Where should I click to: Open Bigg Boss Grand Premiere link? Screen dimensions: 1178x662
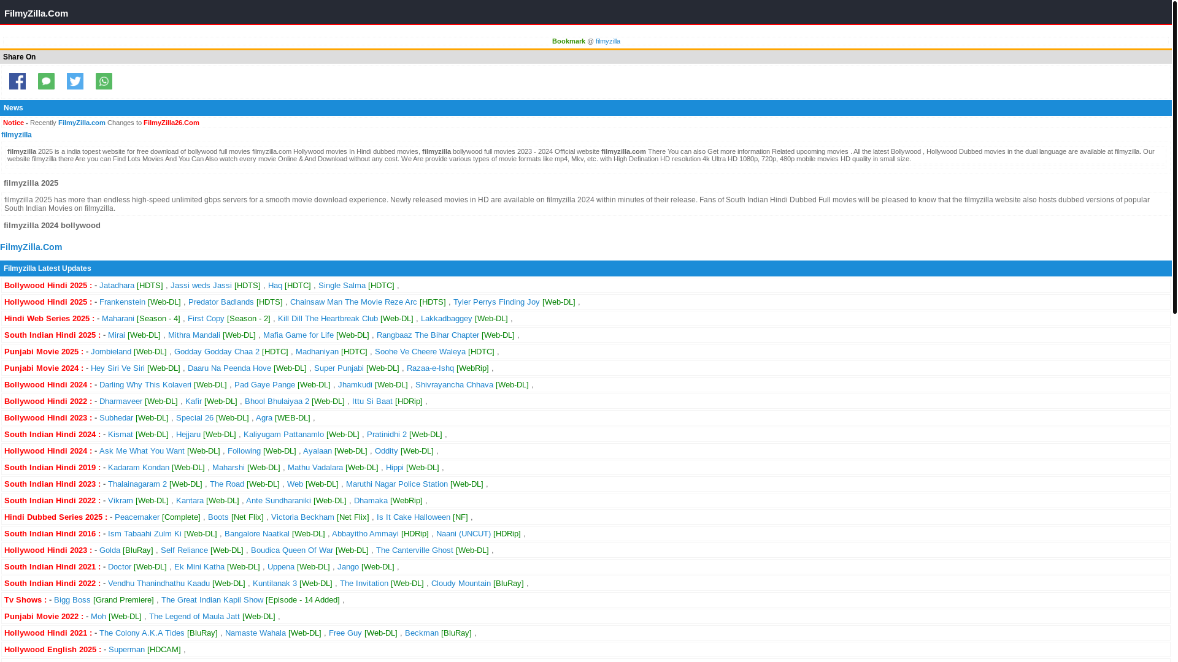pos(72,600)
